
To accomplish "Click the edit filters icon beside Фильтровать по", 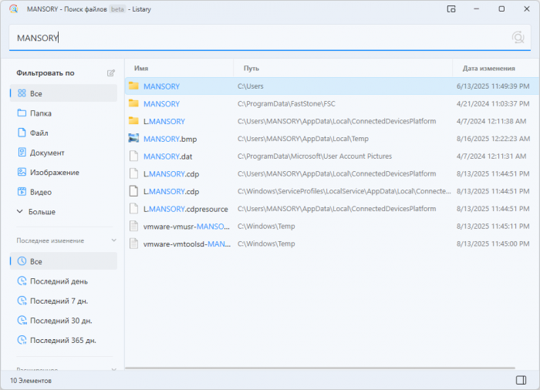I will click(111, 73).
